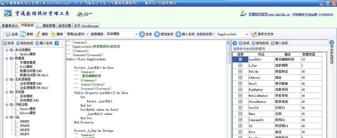Screen dimensions: 337x138
Task: Click the 宇通软件 colorful logo icon
Action: 243,13
